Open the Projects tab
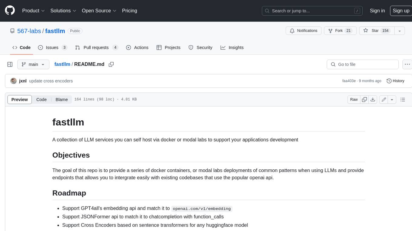 [x=168, y=47]
